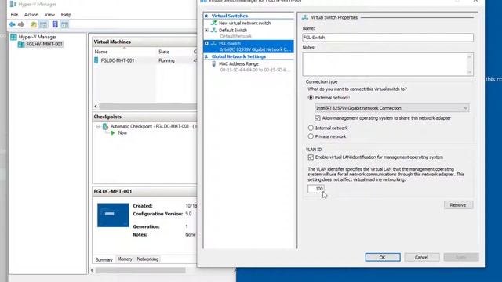Collapse the Automatic Checkpoint tree node
Image resolution: width=502 pixels, height=282 pixels.
pos(98,127)
